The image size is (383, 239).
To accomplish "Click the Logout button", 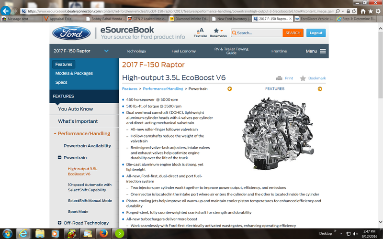I will 315,33.
